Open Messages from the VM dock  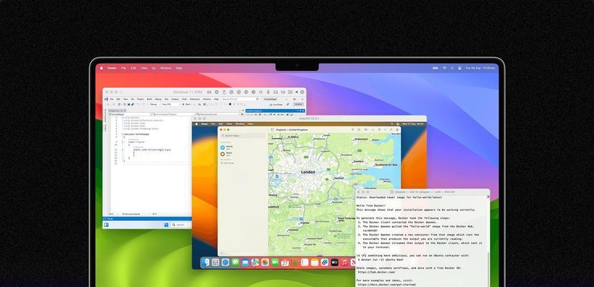click(235, 263)
